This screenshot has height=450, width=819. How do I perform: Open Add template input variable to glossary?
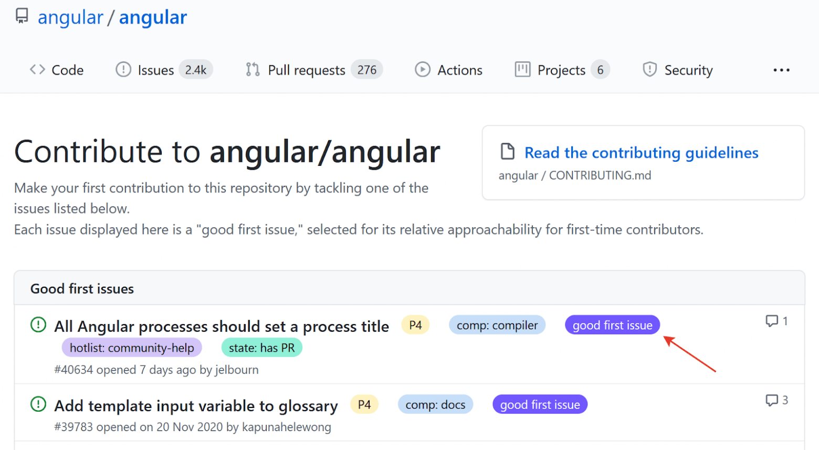(196, 406)
